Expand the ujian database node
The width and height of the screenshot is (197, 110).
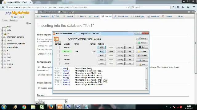pos(2,68)
